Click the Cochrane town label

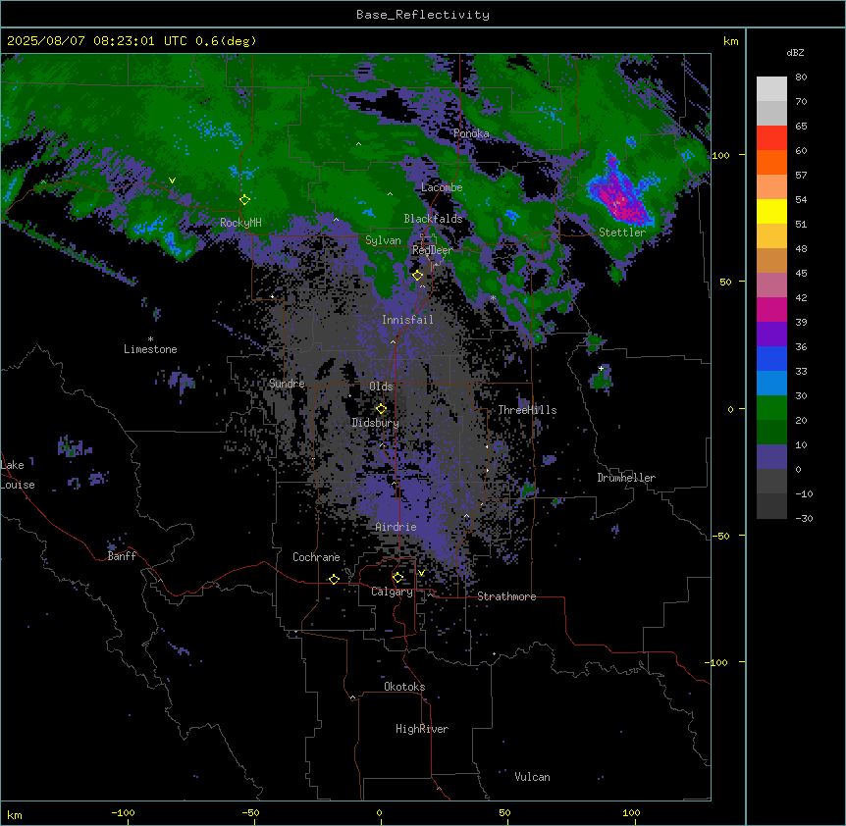tap(316, 557)
